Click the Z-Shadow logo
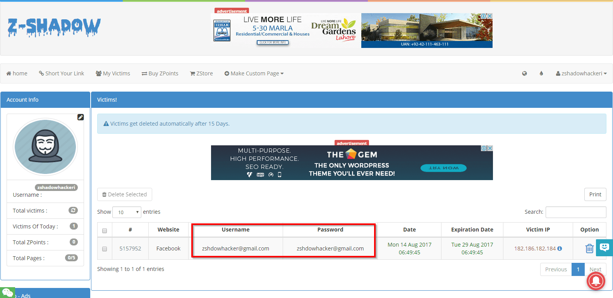 point(54,27)
